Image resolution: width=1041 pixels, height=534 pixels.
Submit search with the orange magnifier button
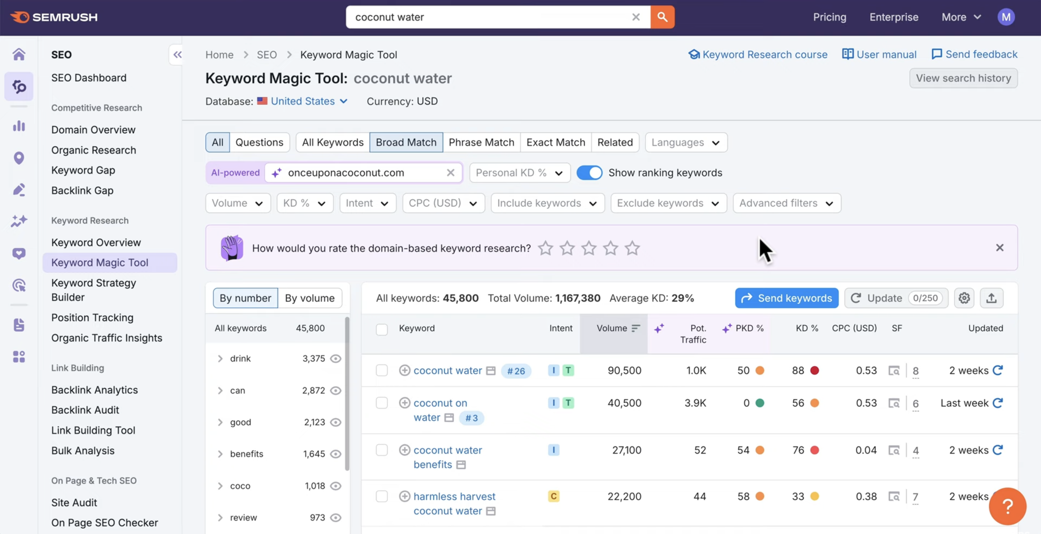(662, 17)
